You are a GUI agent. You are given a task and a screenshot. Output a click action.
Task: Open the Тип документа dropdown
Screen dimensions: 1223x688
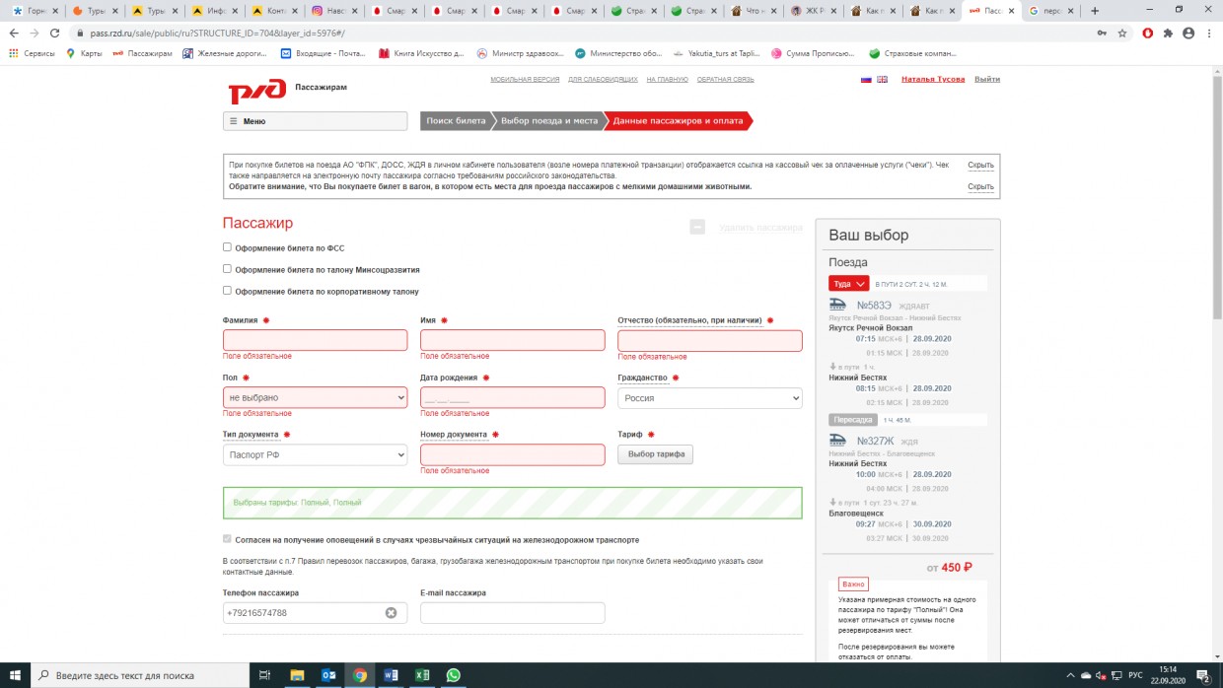coord(315,454)
